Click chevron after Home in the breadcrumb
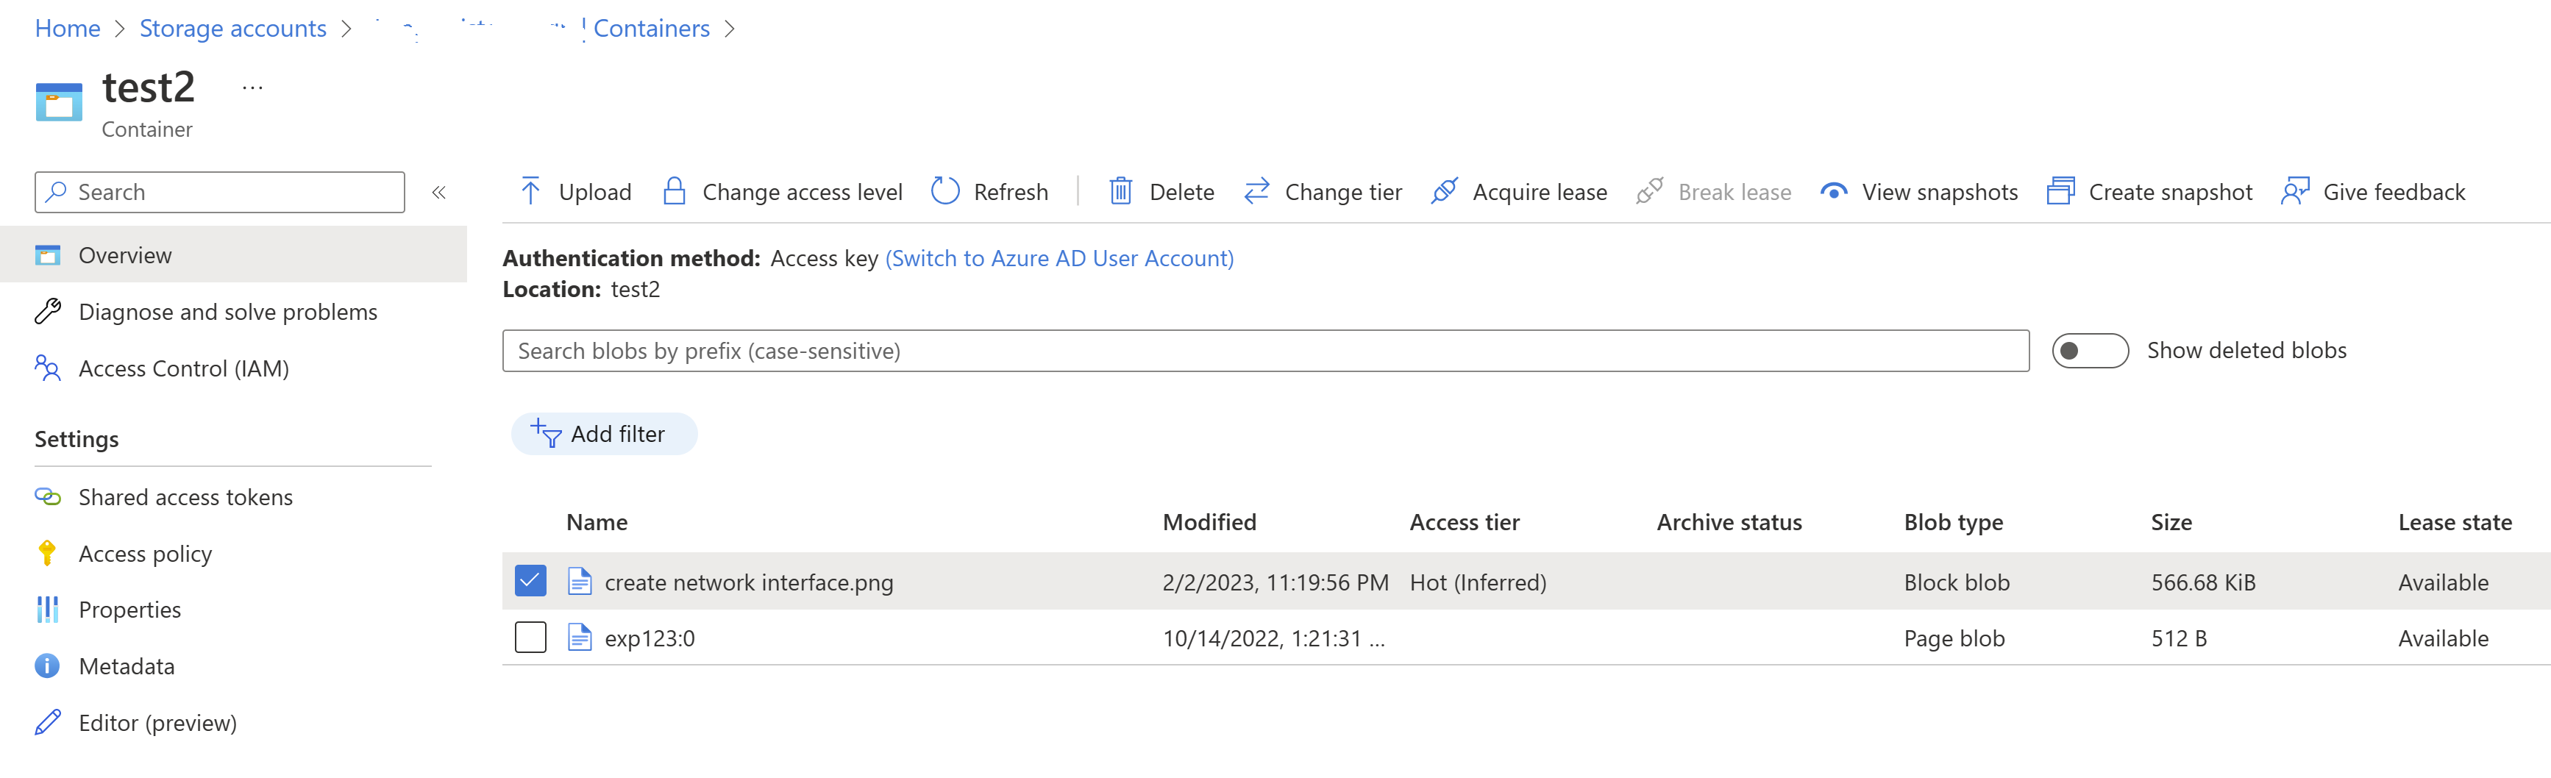Viewport: 2551px width, 778px height. click(120, 29)
